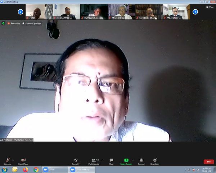Expand audio options arrow beside Unmute

(13, 160)
